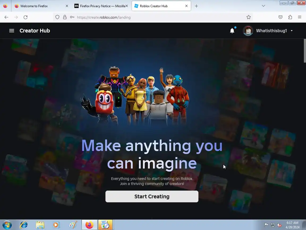Click the Firefox taskbar button
Viewport: 306px width, 230px height.
(x=89, y=225)
